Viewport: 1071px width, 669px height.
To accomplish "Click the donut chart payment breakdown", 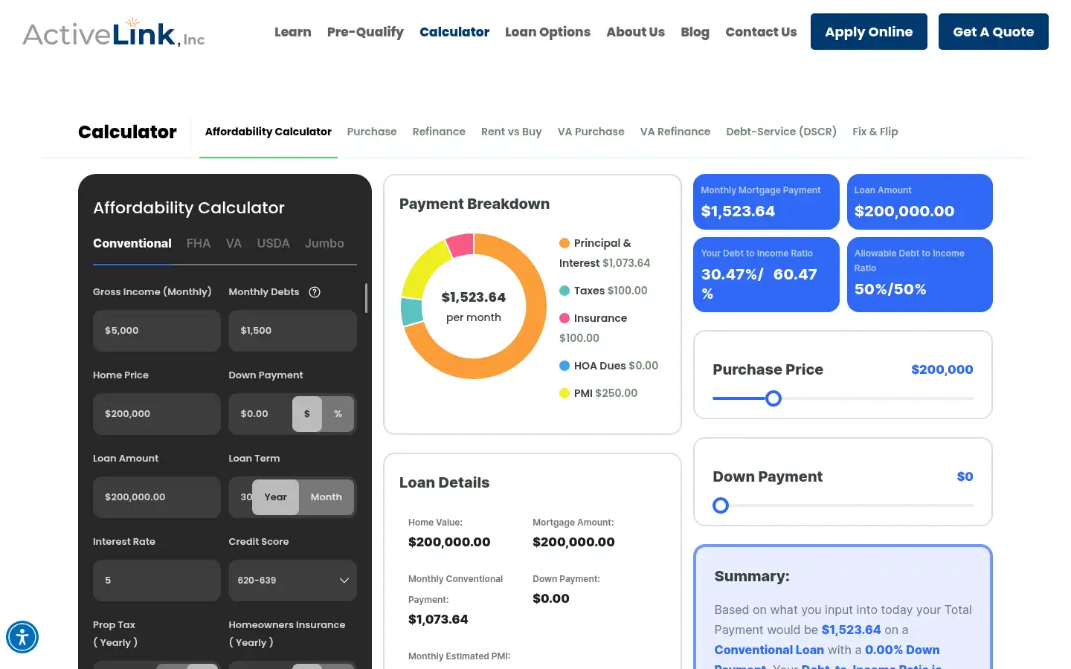I will click(474, 306).
